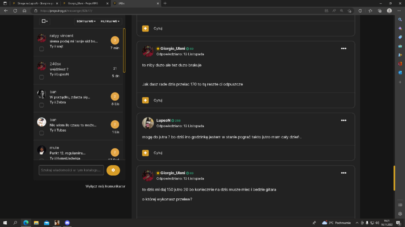This screenshot has height=227, width=405.
Task: Click the page vertical scrollbar thumb
Action: click(x=394, y=178)
